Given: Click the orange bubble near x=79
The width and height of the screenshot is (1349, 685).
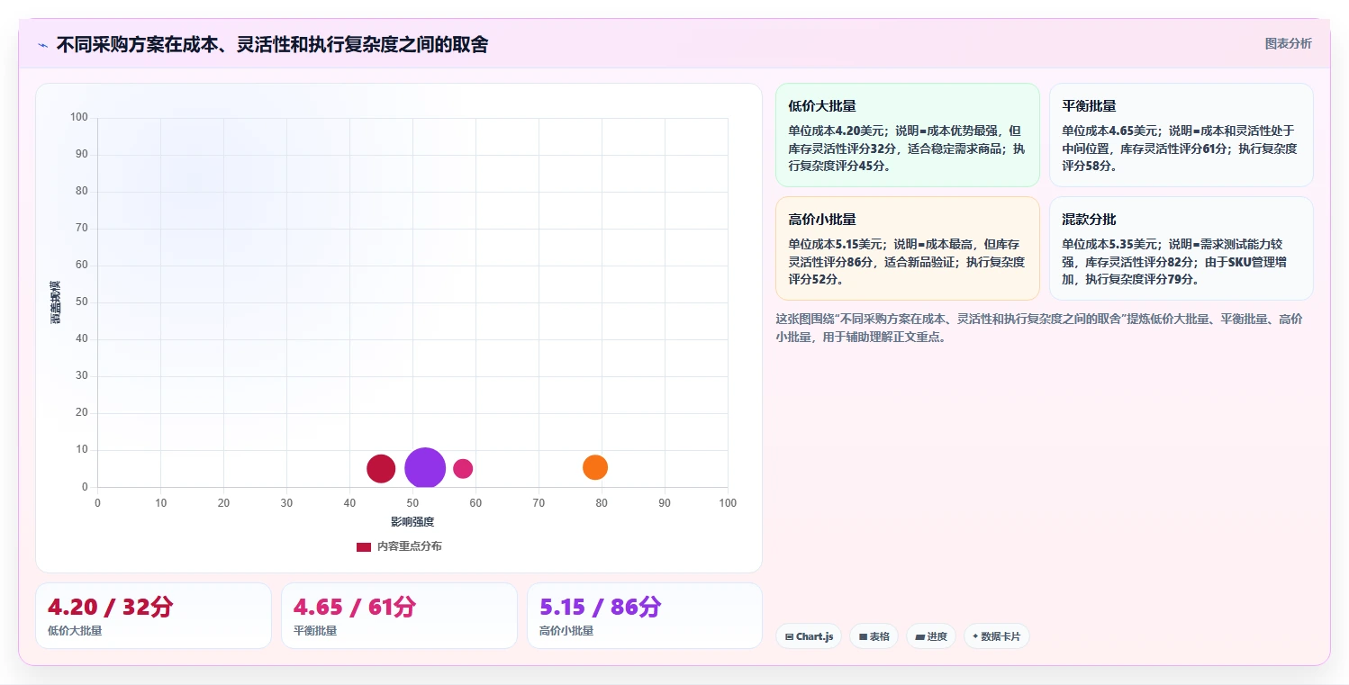Looking at the screenshot, I should [x=595, y=467].
